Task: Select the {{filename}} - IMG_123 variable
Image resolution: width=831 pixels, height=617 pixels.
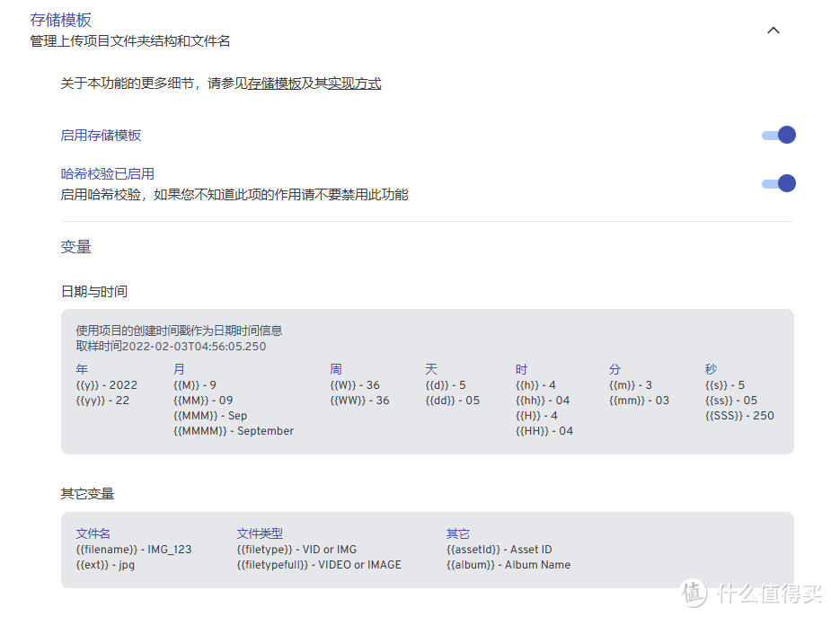Action: click(x=134, y=550)
